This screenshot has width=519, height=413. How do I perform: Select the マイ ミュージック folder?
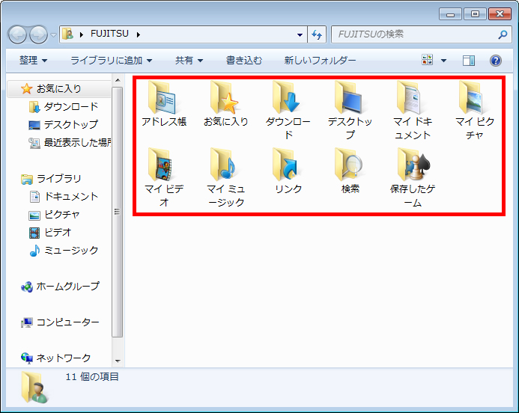coord(225,177)
